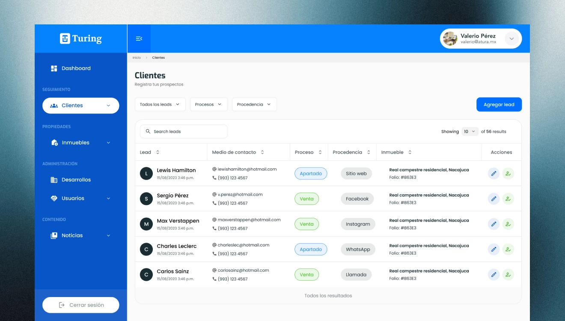The width and height of the screenshot is (565, 321).
Task: Click the Agregar lead button
Action: tap(499, 104)
